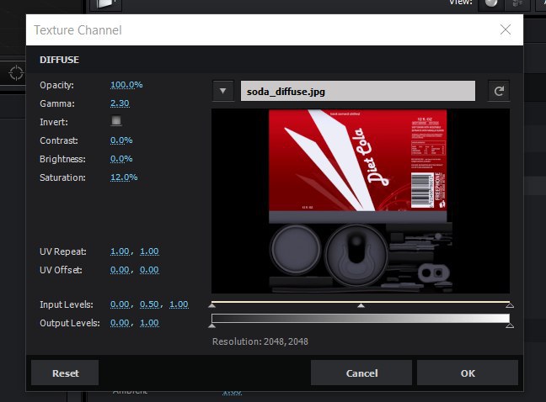Click the Reset button

[65, 373]
